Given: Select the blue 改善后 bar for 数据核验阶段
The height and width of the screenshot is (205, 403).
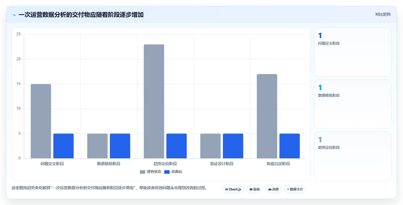Looking at the screenshot, I should tap(120, 146).
